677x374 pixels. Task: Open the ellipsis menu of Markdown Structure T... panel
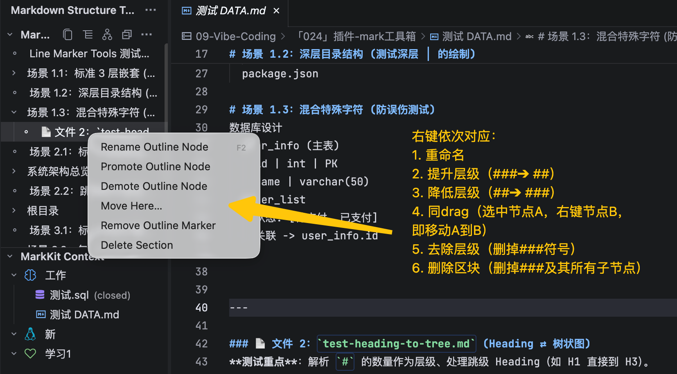[151, 10]
